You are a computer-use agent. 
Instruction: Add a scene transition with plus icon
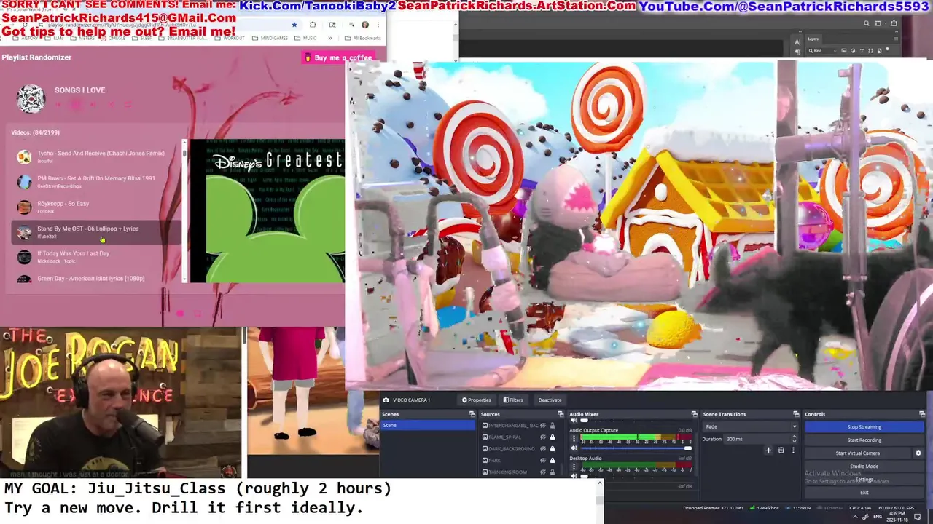(768, 450)
